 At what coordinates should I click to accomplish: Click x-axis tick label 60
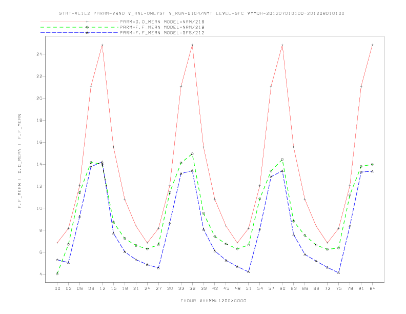(282, 288)
